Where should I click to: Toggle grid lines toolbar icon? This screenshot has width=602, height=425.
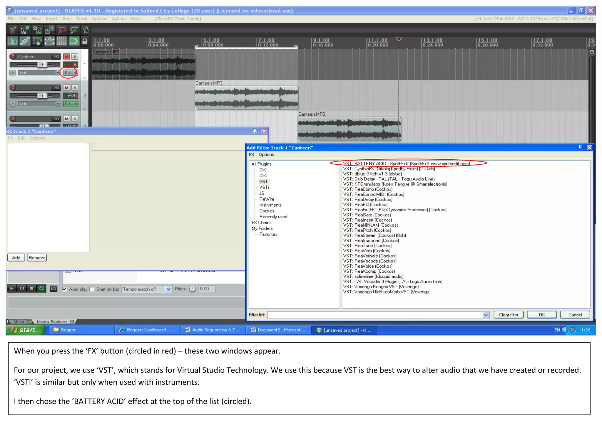coord(62,41)
